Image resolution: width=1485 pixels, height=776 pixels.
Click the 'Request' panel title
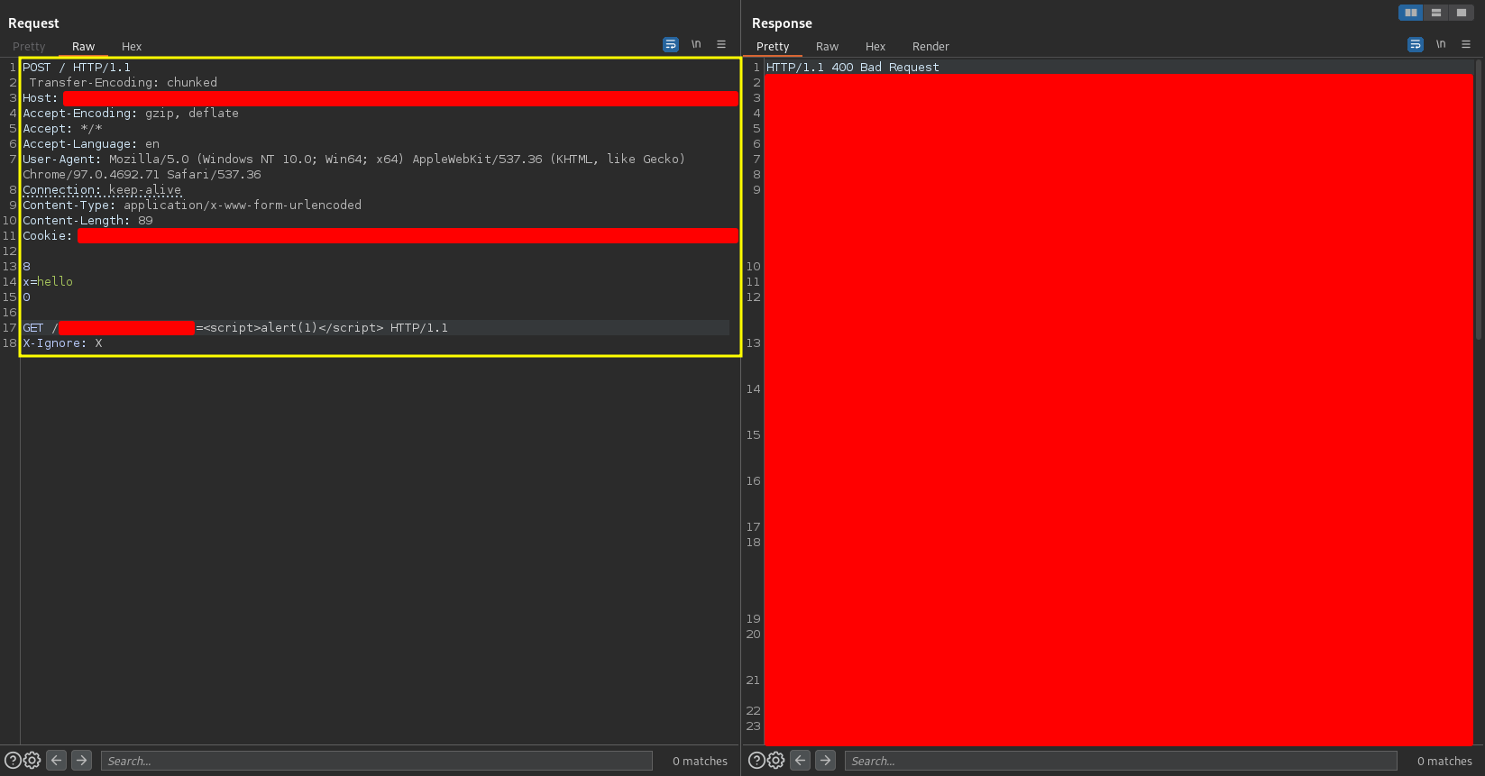[x=33, y=23]
